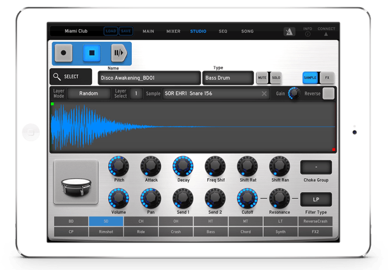Click the SELECT magnifier button
This screenshot has height=270, width=389.
point(71,77)
